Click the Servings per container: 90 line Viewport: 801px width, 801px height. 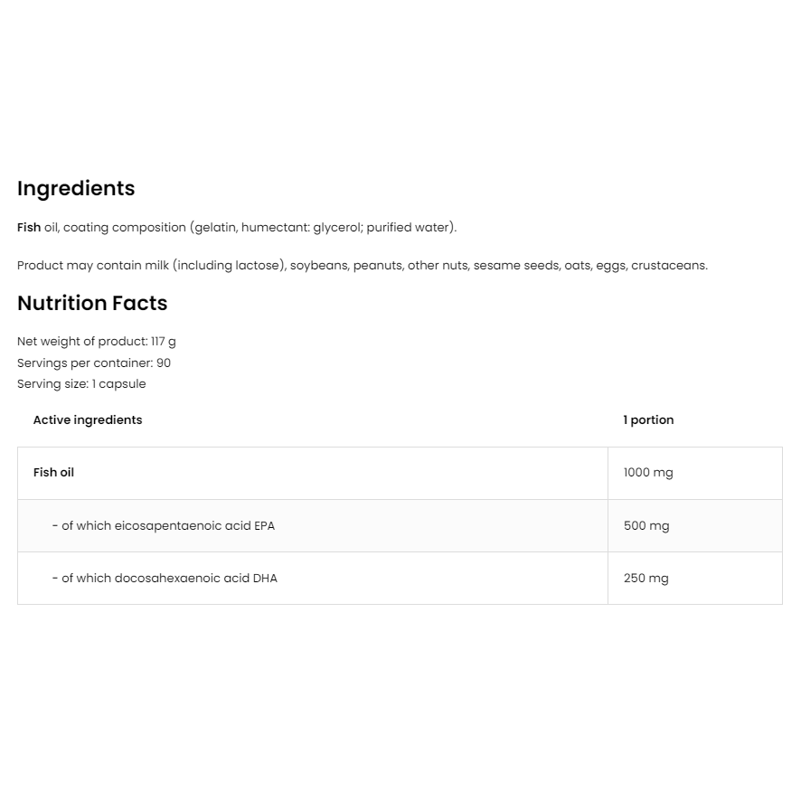pyautogui.click(x=94, y=363)
